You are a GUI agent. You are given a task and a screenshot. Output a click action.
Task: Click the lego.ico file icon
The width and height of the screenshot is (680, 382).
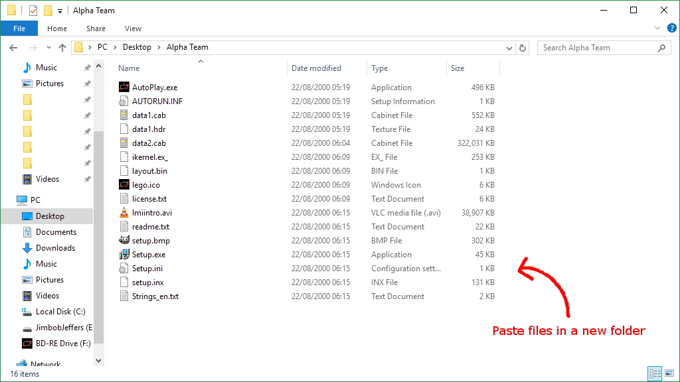pos(124,184)
